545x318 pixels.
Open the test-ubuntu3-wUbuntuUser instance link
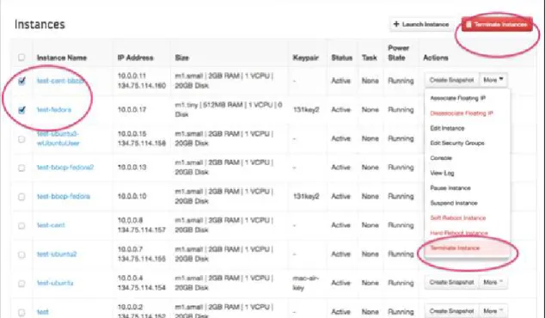[x=58, y=138]
